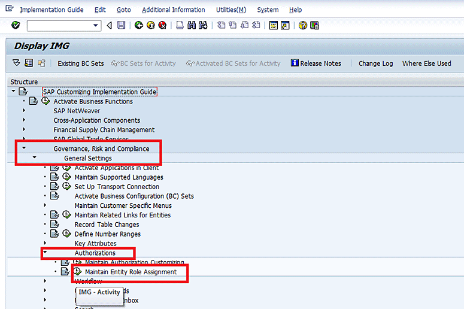Click the green Enter checkmark icon
This screenshot has width=464, height=309.
coord(16,25)
